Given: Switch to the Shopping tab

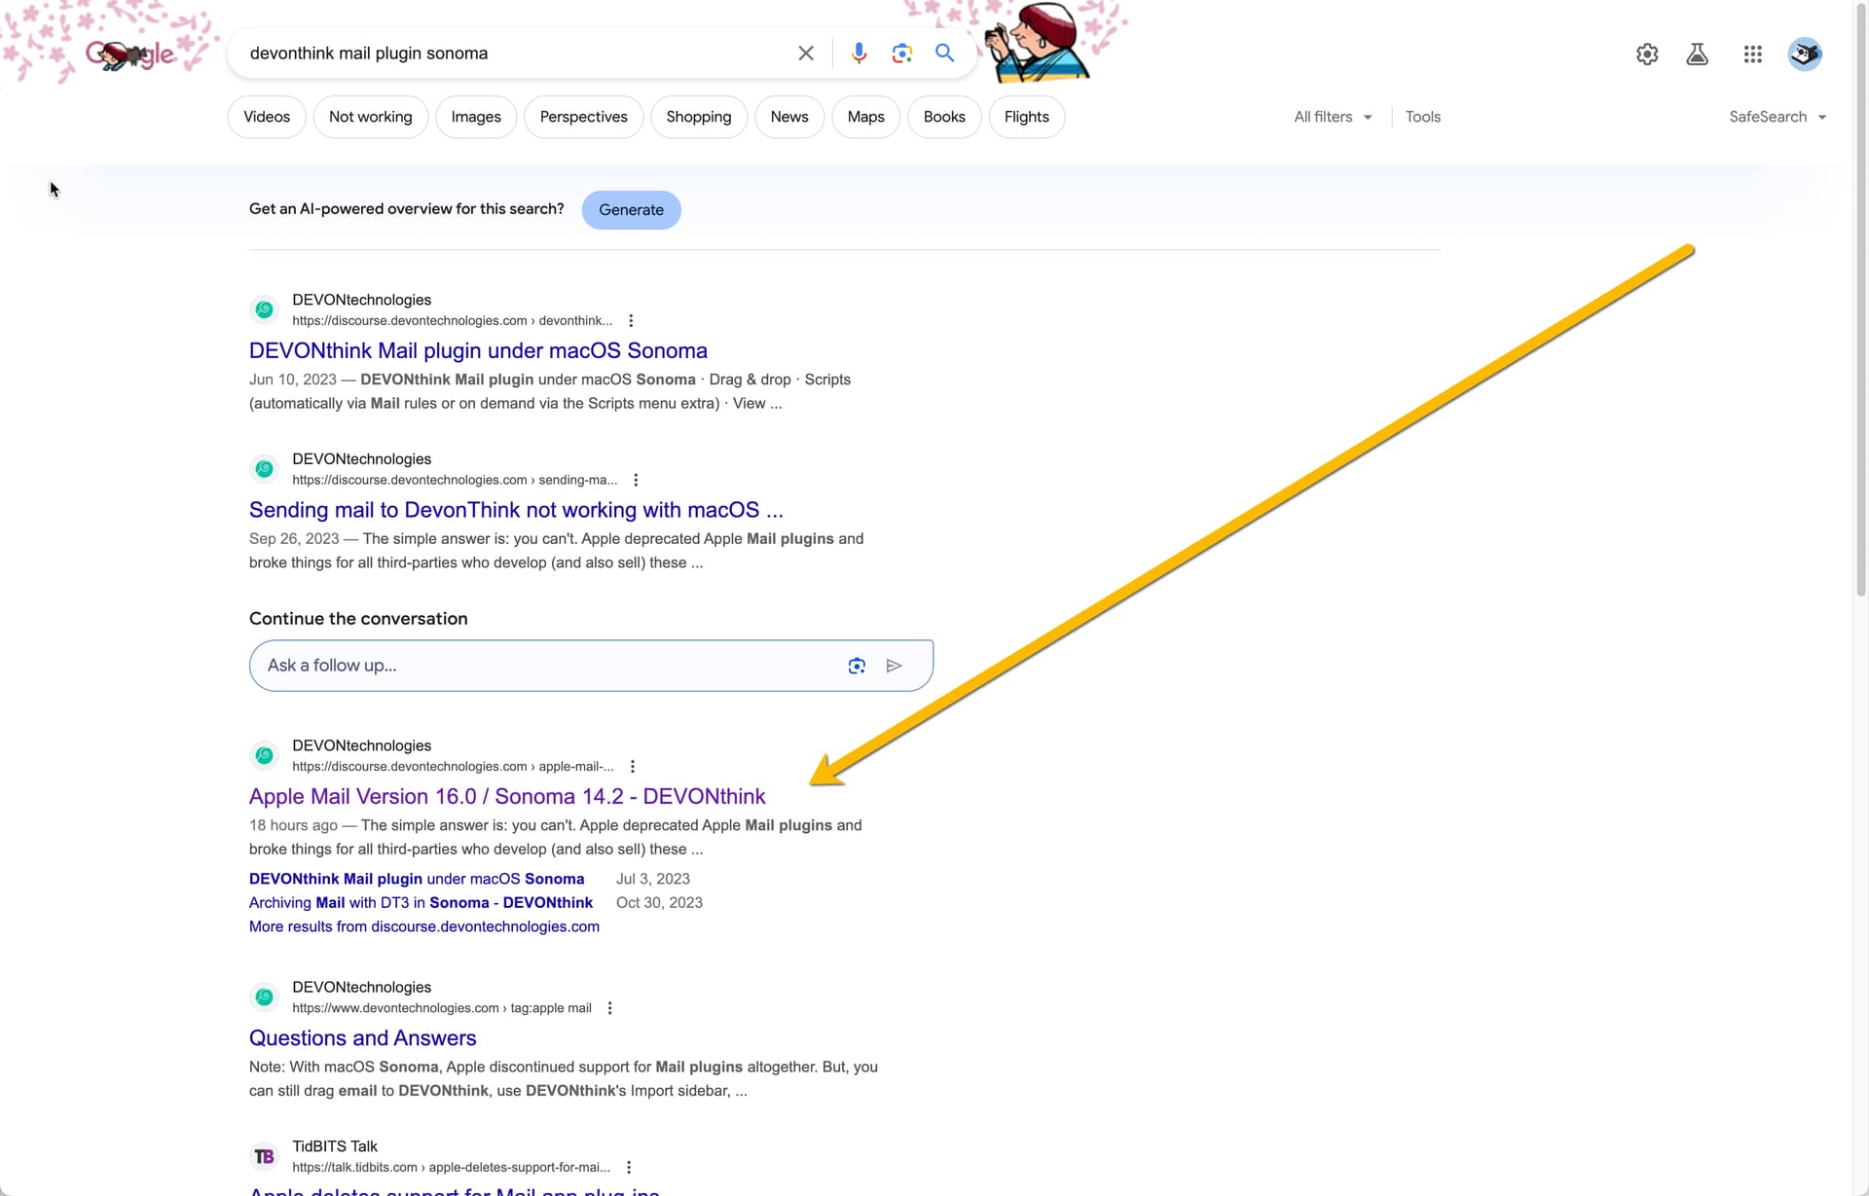Looking at the screenshot, I should (x=698, y=117).
